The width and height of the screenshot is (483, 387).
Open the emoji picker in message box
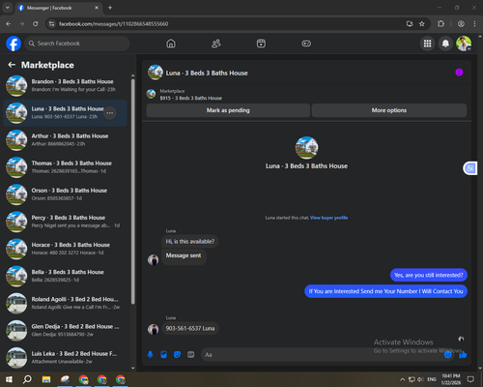pyautogui.click(x=448, y=355)
